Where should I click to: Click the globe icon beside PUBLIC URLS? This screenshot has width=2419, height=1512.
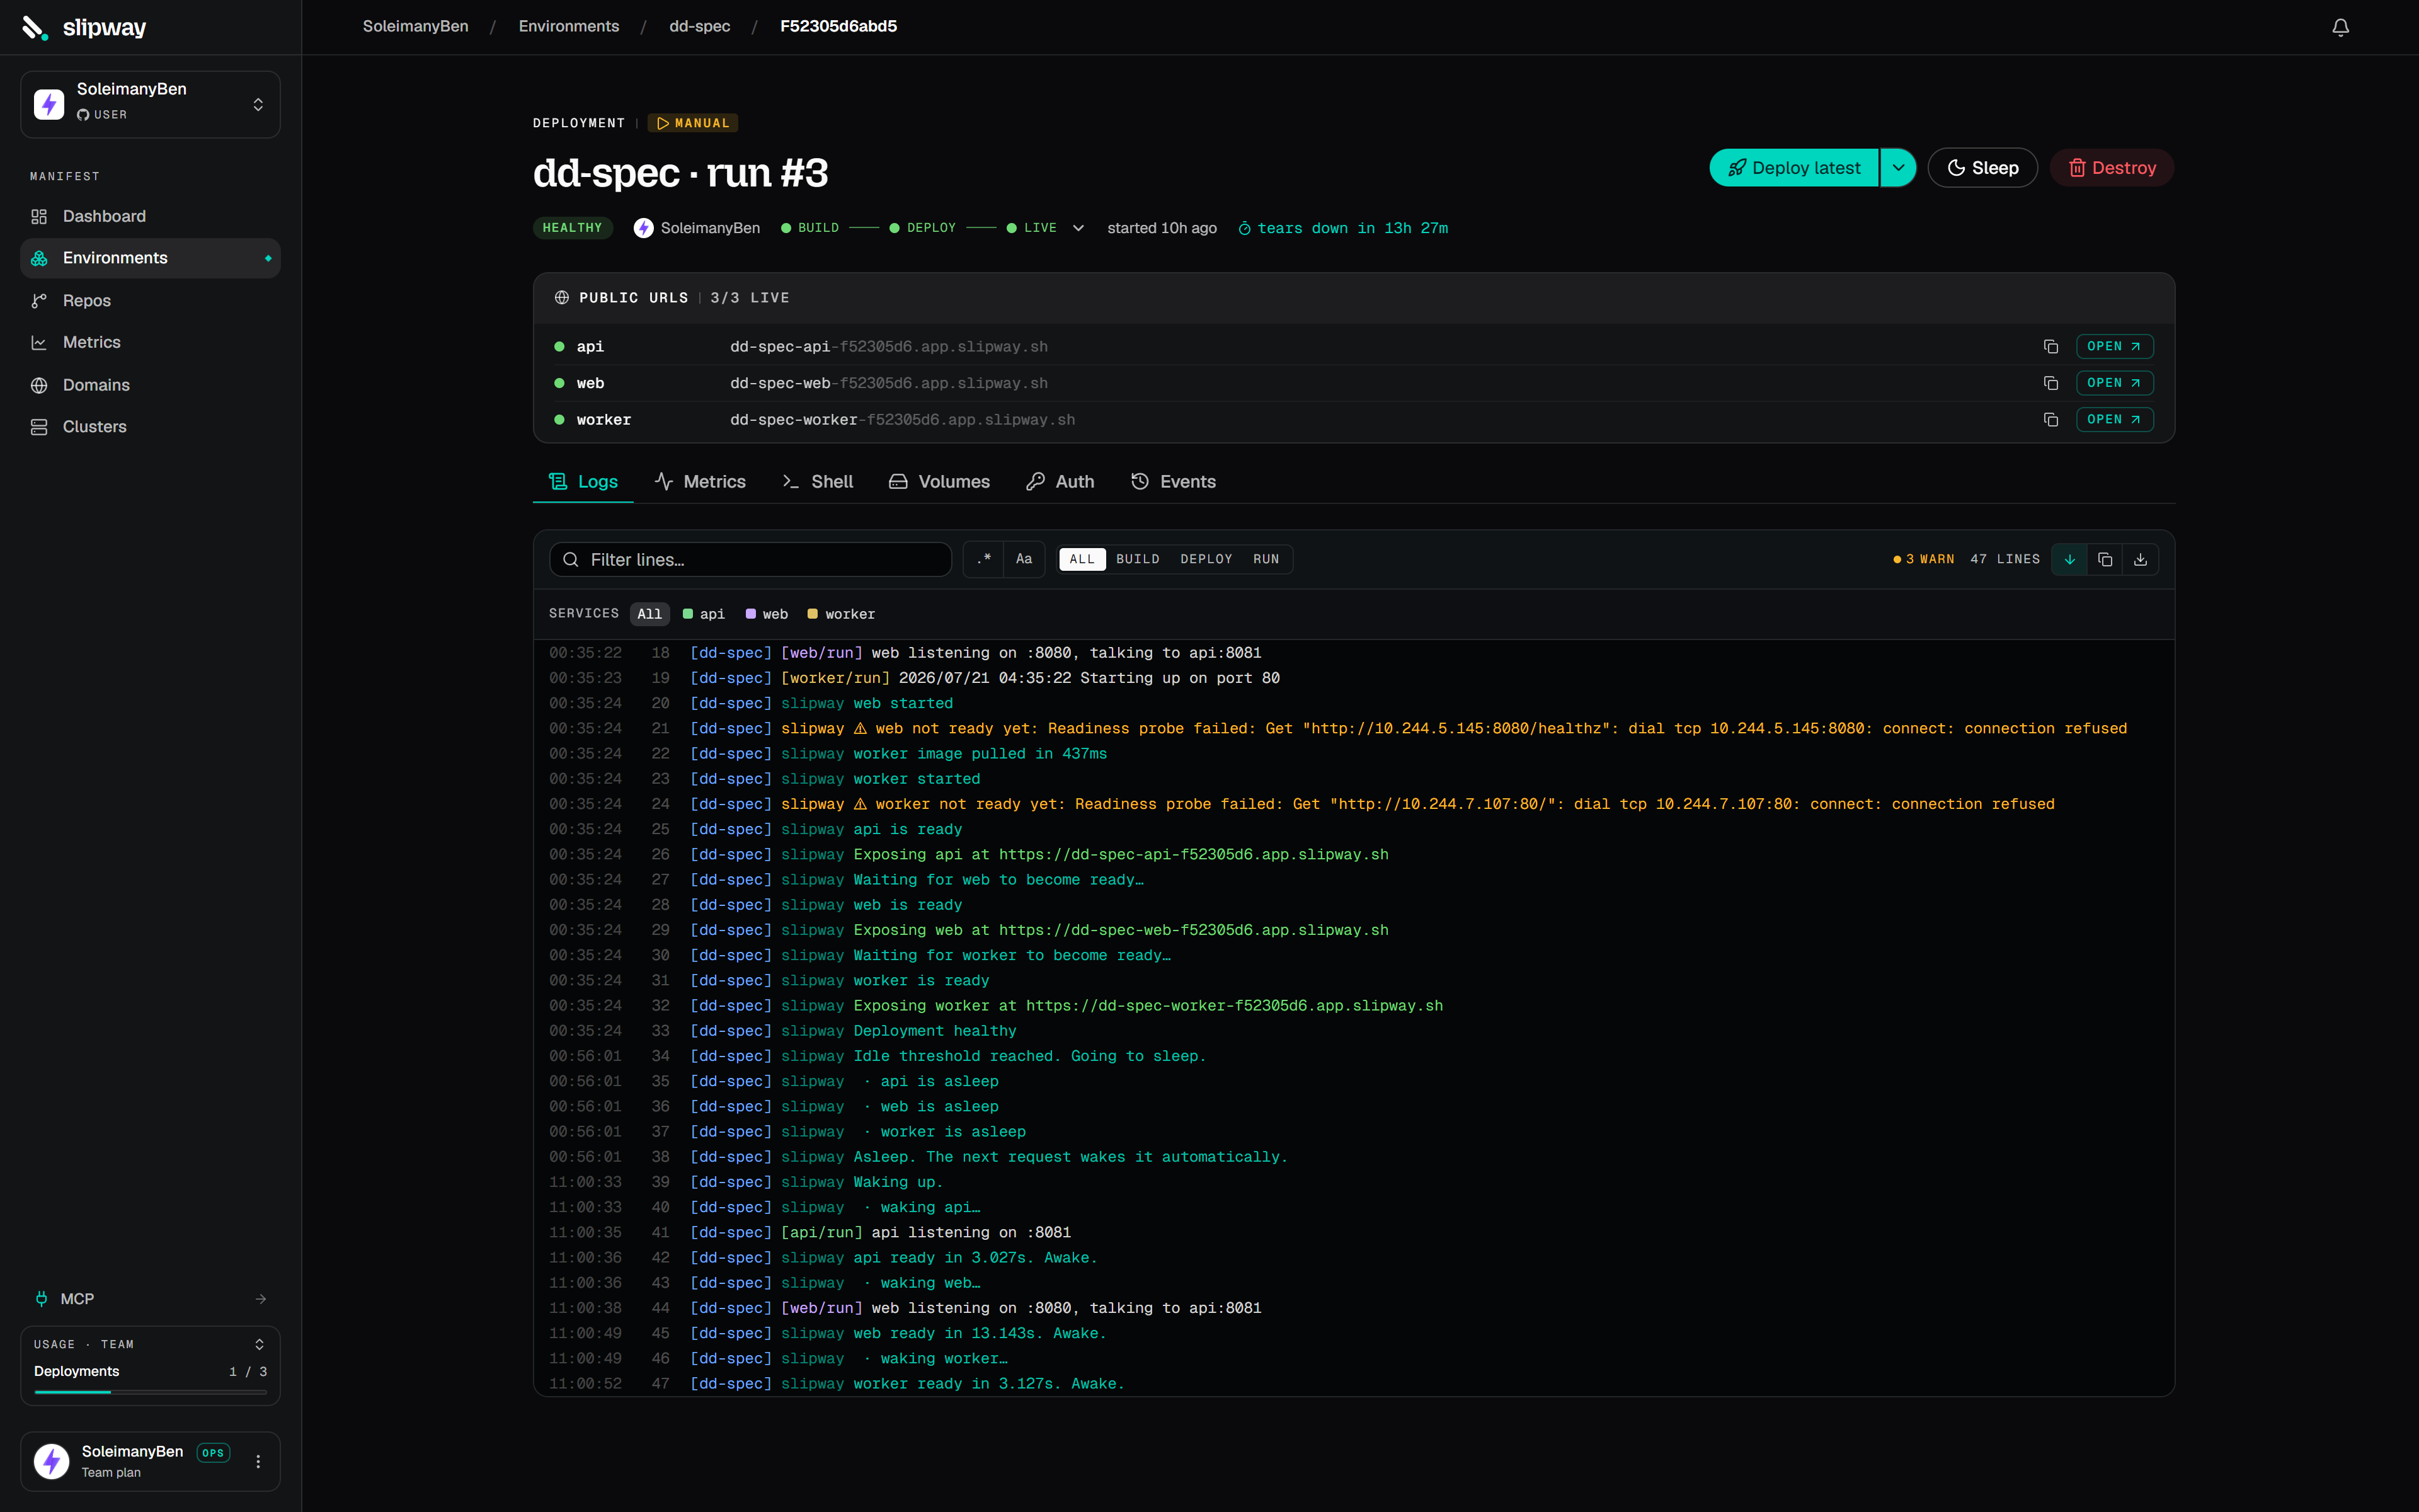(562, 298)
